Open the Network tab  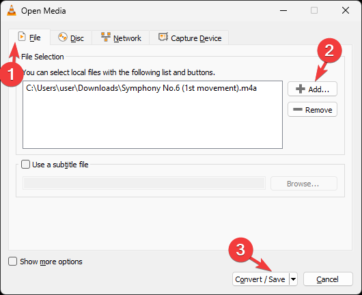(x=121, y=38)
